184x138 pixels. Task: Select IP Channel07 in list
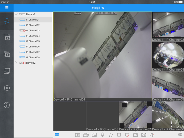pos(33,52)
